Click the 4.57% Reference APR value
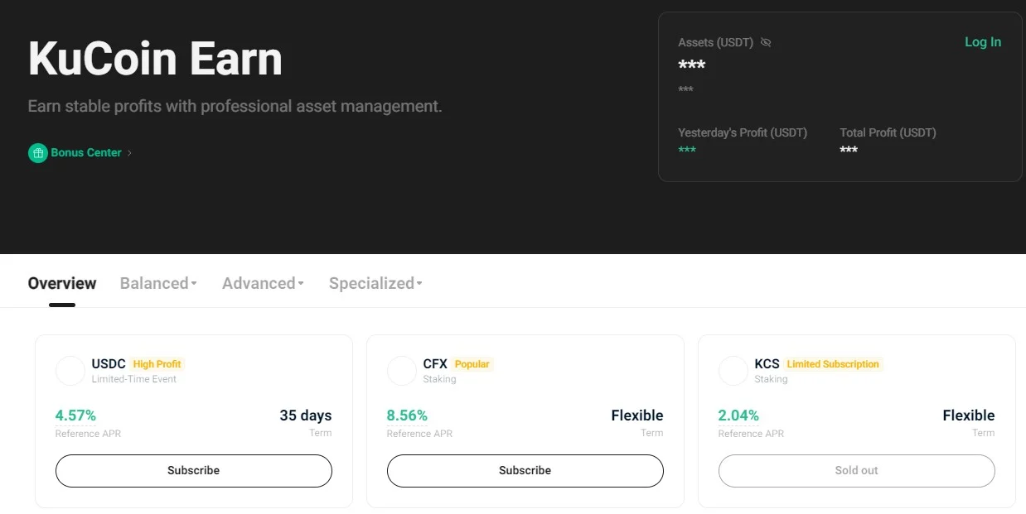The height and width of the screenshot is (514, 1026). tap(75, 416)
